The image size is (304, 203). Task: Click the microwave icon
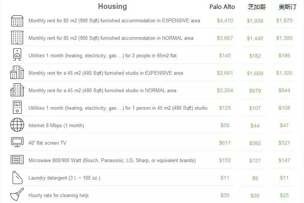click(17, 159)
